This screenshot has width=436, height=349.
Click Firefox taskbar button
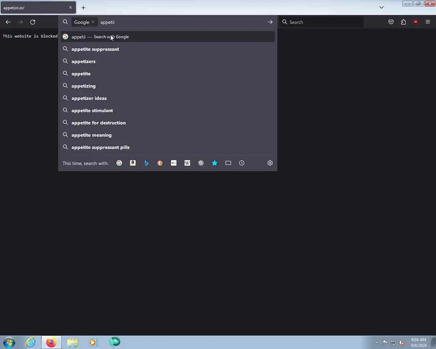51,342
